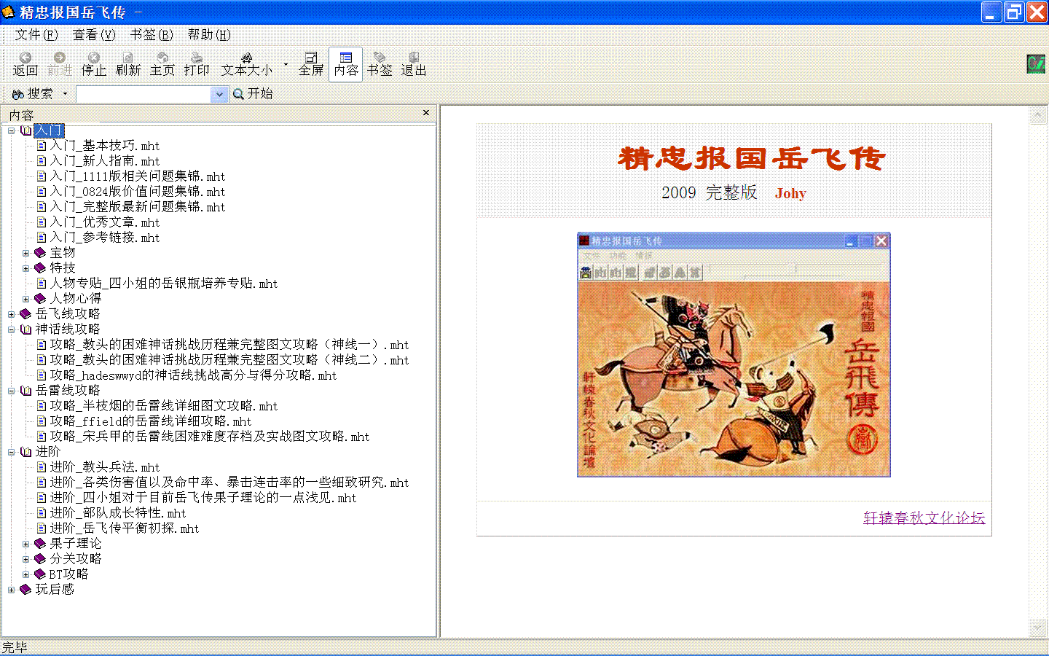The height and width of the screenshot is (656, 1049).
Task: Expand the 玩后感 tree node
Action: 12,590
